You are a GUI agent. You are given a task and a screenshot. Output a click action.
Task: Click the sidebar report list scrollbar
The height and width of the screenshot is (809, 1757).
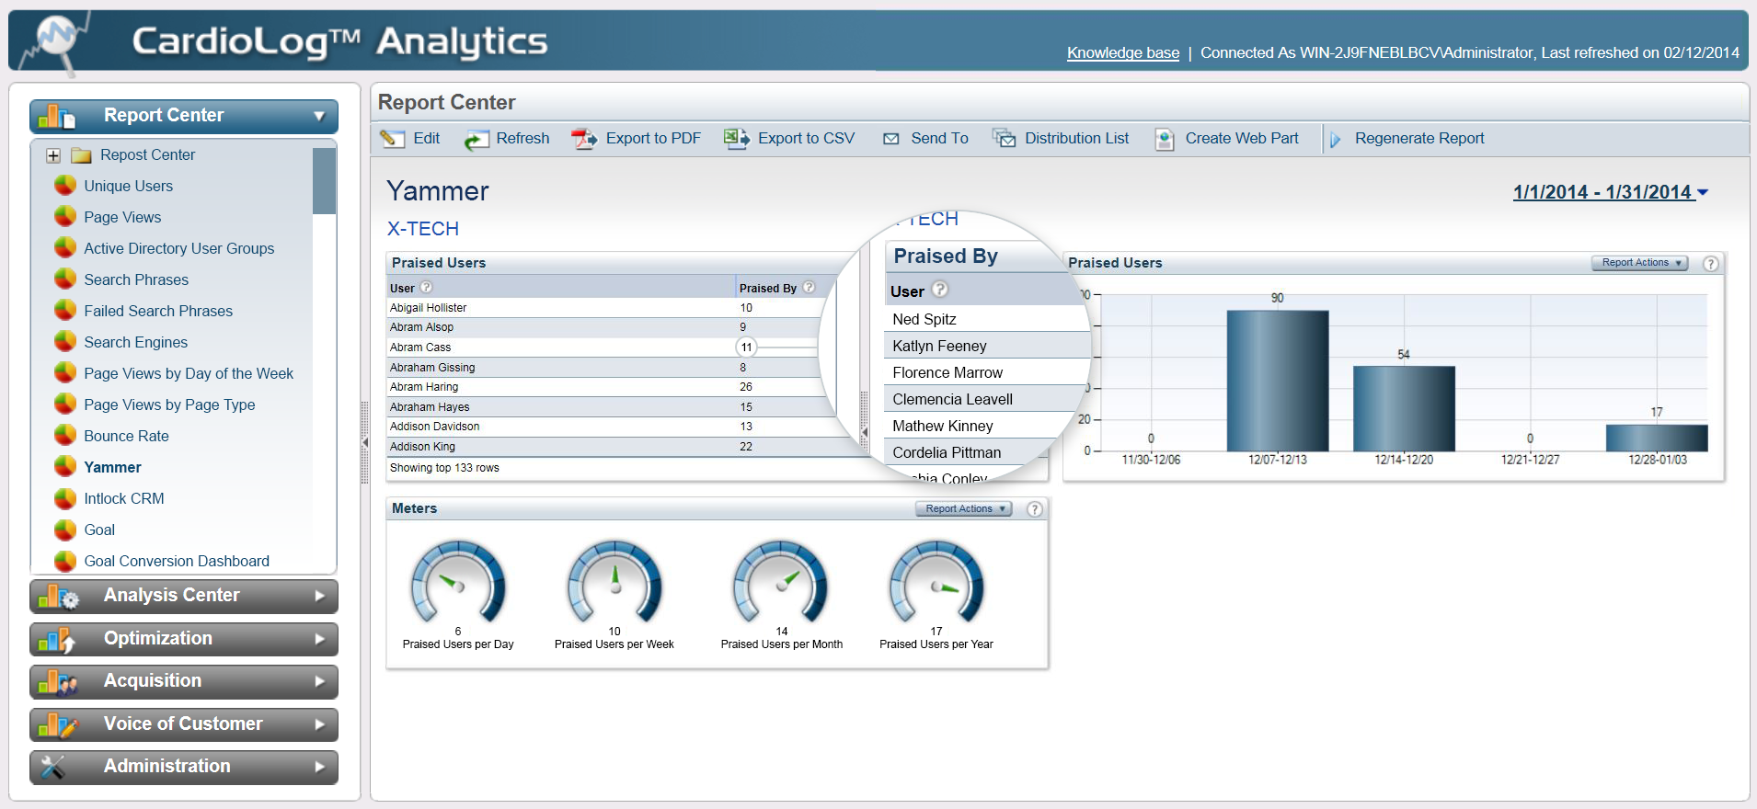[324, 181]
